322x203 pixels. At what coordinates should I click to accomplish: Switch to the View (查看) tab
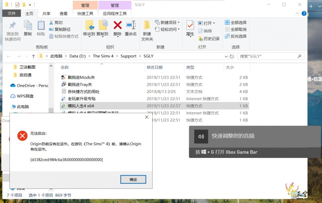(64, 13)
